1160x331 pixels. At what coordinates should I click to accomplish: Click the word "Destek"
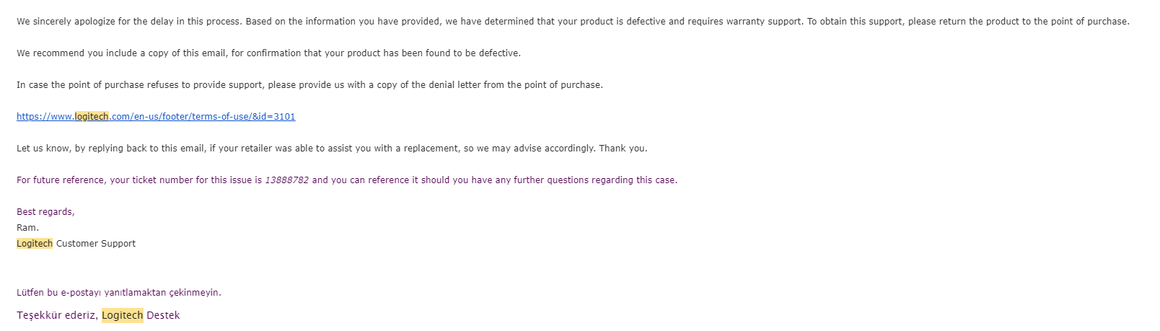(163, 315)
